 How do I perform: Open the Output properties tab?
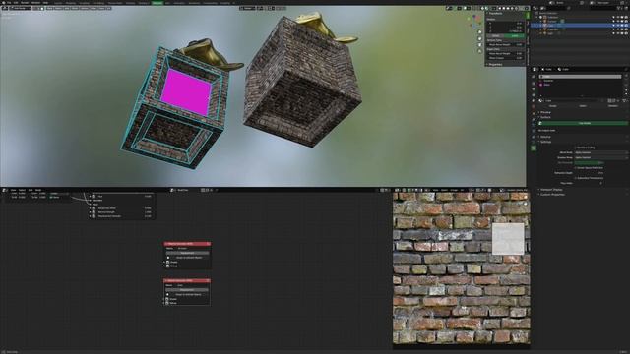(534, 89)
